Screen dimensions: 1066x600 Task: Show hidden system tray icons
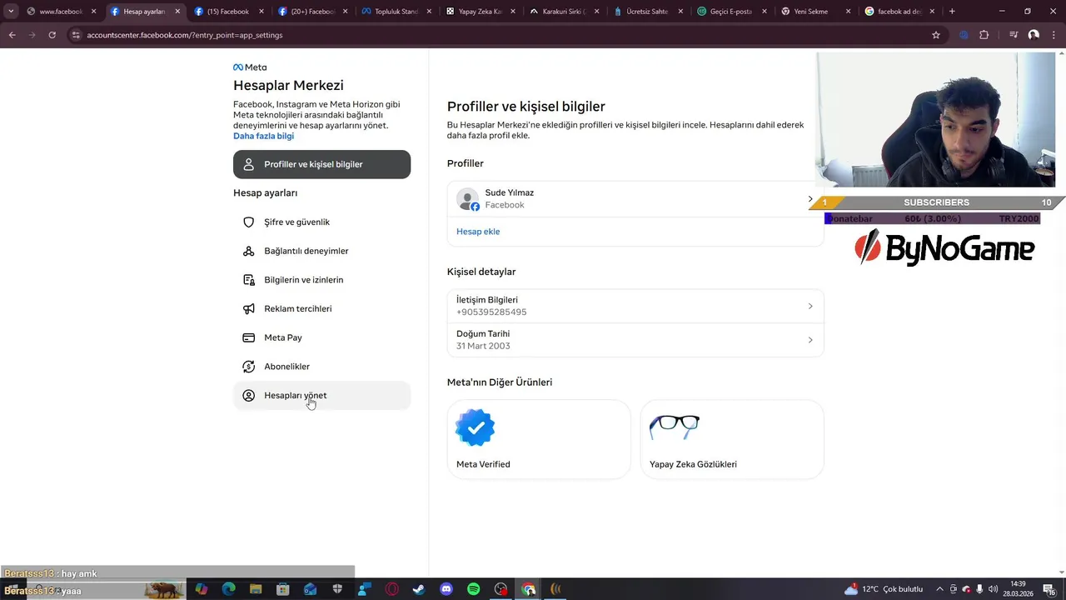(940, 589)
